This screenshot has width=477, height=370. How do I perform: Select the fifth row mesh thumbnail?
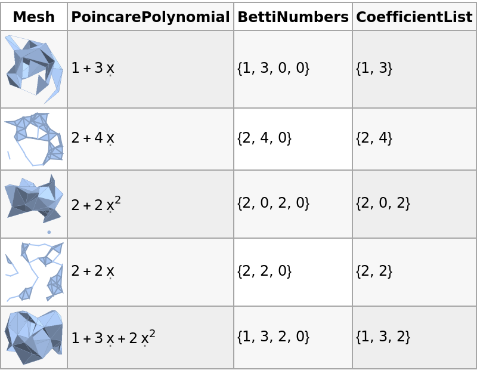coord(34,337)
